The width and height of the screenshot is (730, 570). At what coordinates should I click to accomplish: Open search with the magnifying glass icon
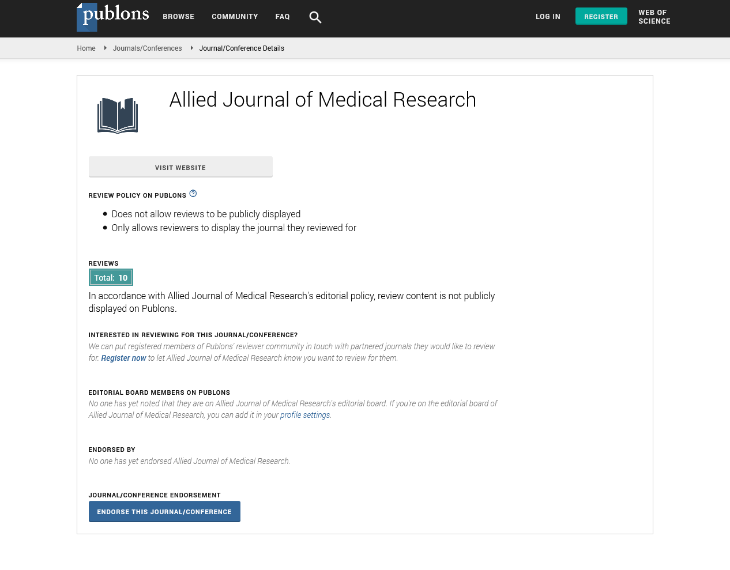[x=315, y=17]
